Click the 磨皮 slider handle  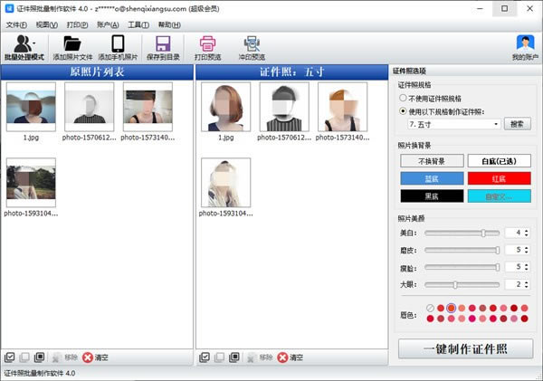point(498,250)
